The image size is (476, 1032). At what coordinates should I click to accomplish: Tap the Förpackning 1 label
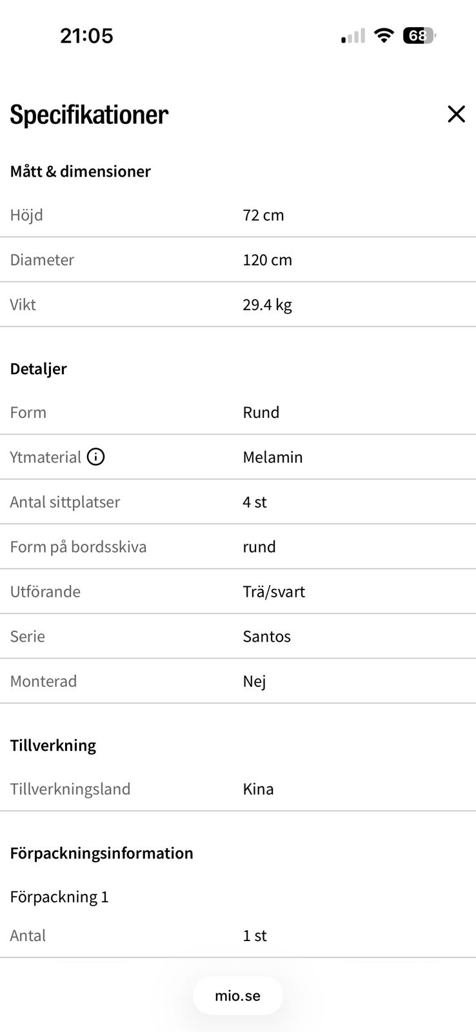click(x=59, y=897)
